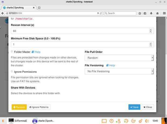Click the yellow Remove button
This screenshot has width=167, height=124.
click(x=19, y=107)
